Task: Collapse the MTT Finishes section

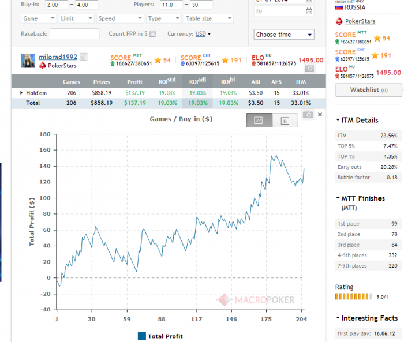Action: 338,198
